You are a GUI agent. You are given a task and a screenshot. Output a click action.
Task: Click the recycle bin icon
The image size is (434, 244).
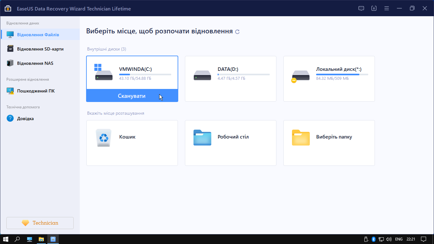coord(104,138)
